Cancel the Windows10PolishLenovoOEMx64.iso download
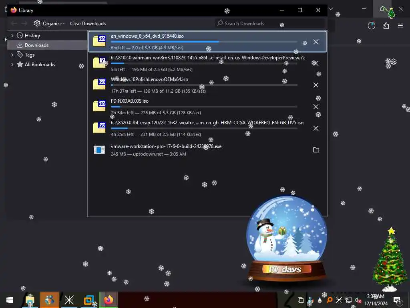 tap(316, 85)
